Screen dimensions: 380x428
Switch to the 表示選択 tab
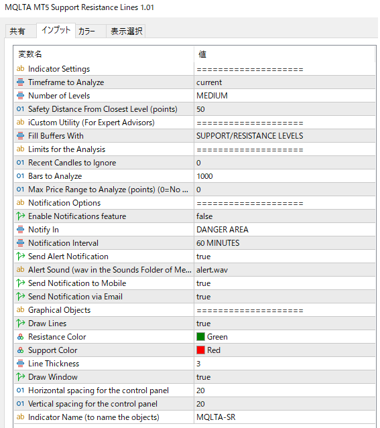click(x=126, y=31)
